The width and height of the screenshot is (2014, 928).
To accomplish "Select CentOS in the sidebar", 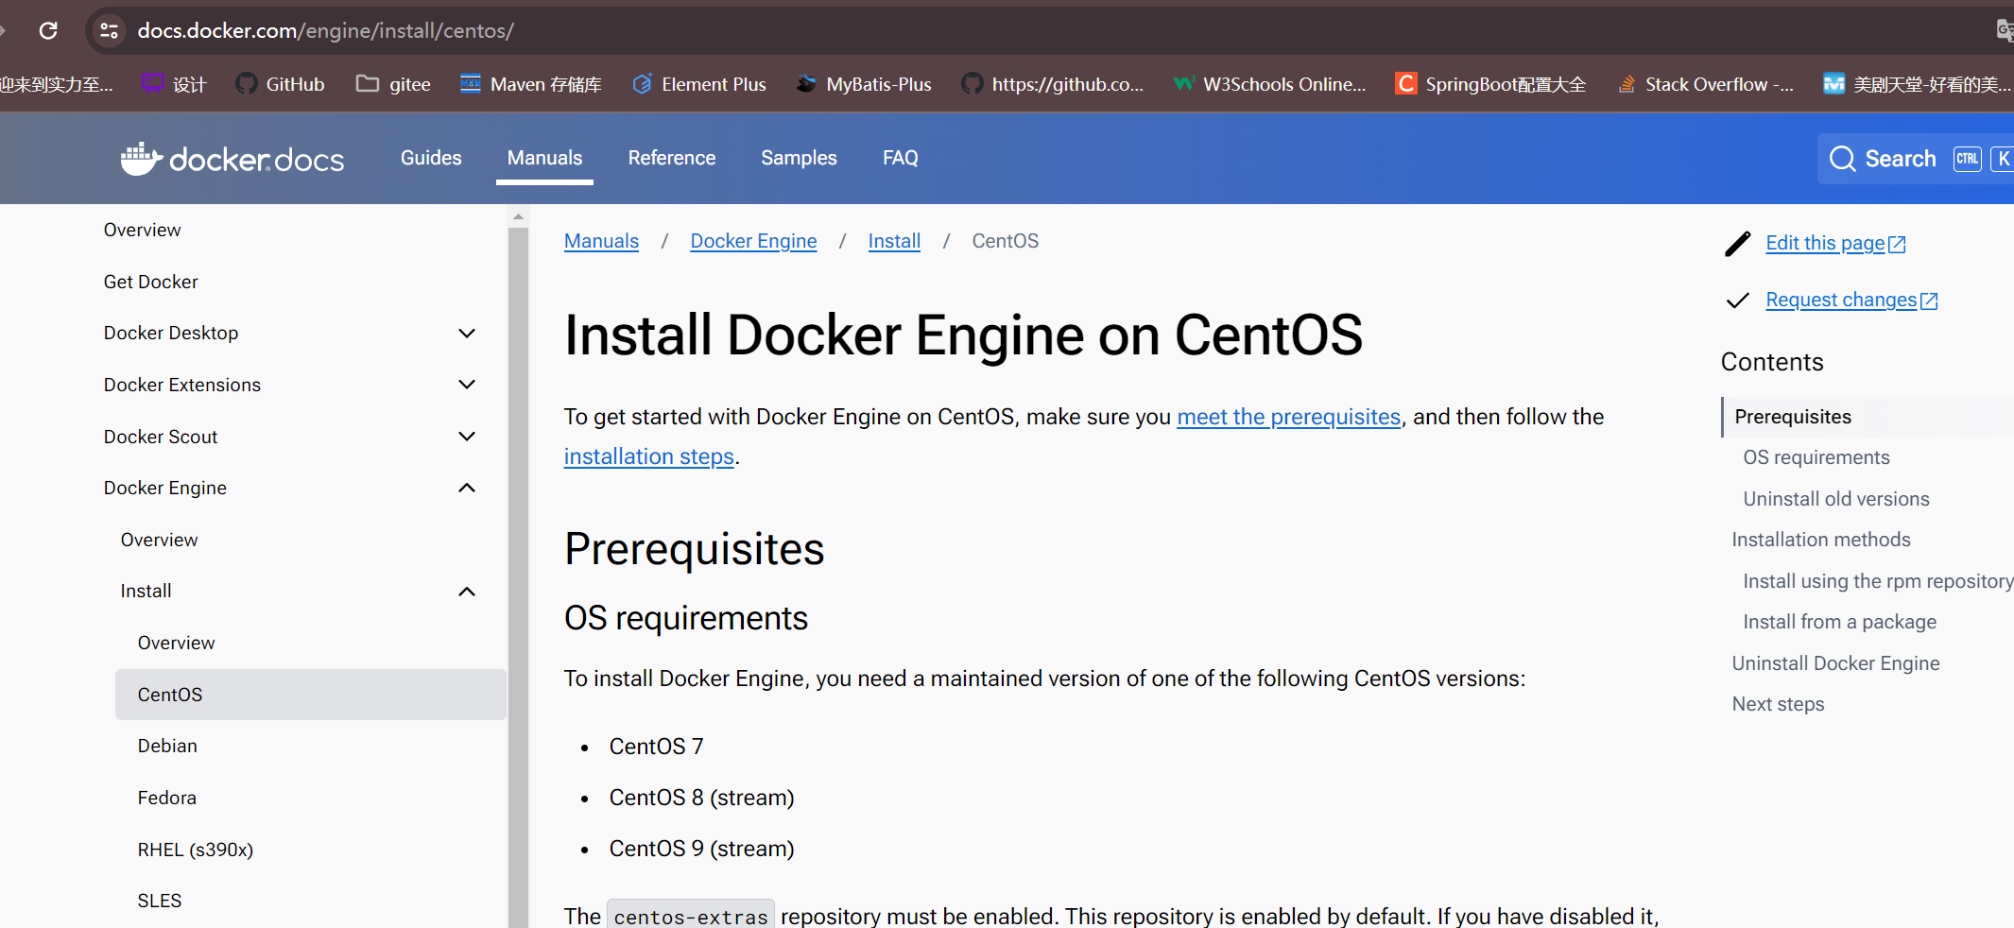I will 310,695.
